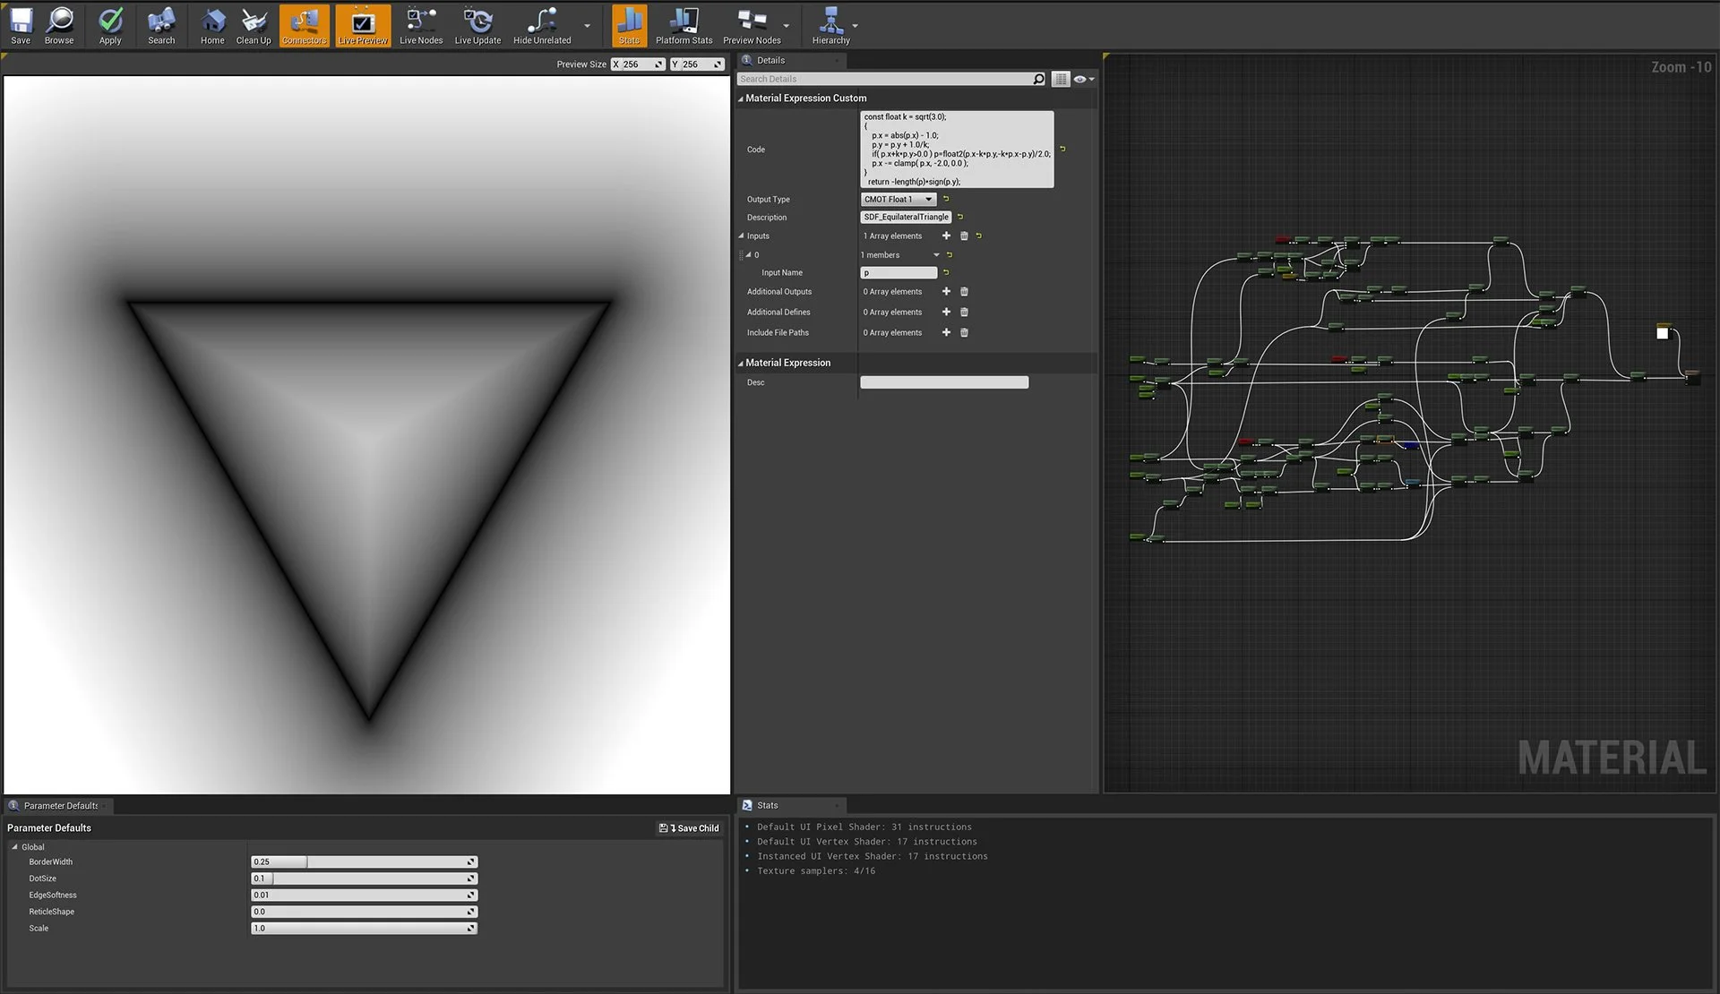Viewport: 1720px width, 994px height.
Task: Add element to Additional Outputs array
Action: pyautogui.click(x=946, y=292)
